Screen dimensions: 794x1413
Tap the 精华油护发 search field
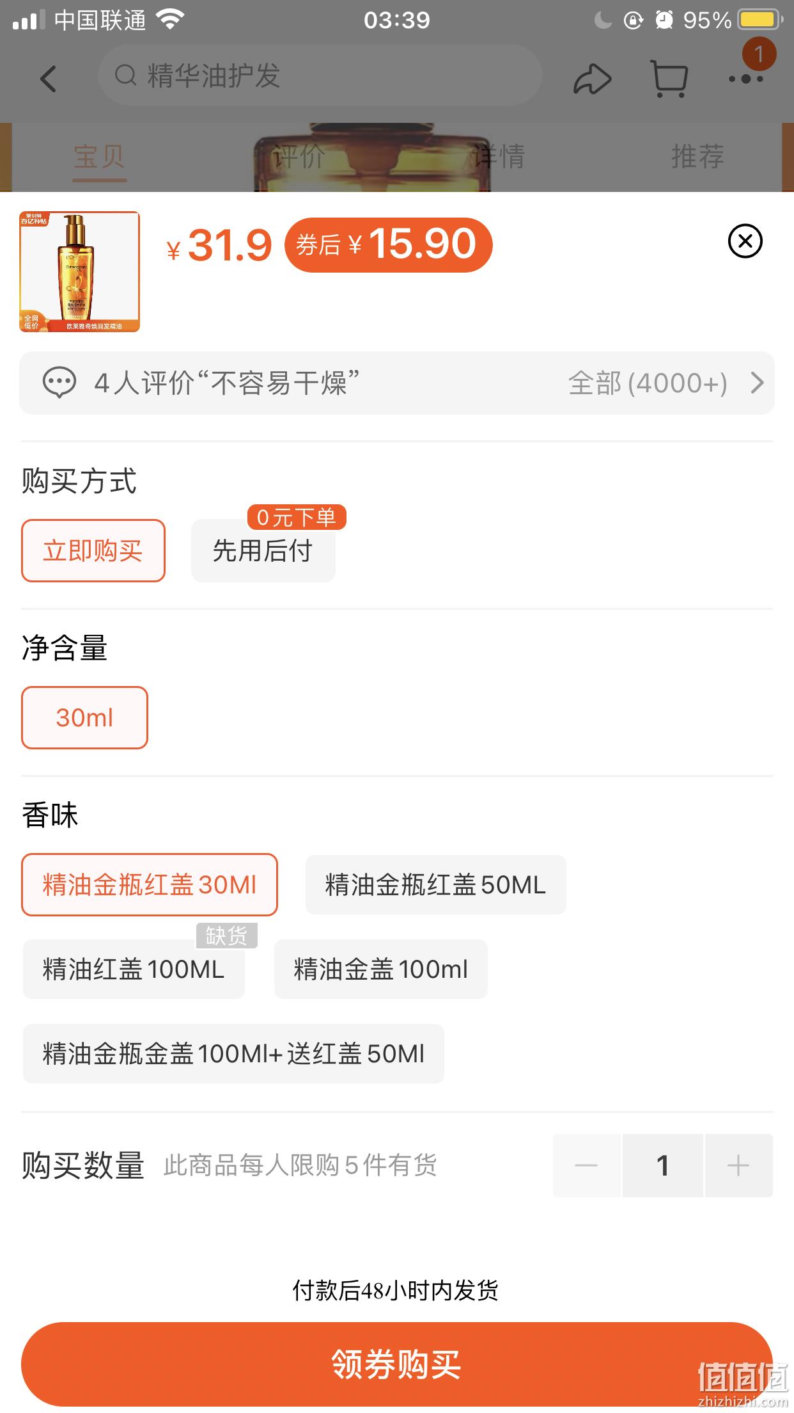pos(320,76)
